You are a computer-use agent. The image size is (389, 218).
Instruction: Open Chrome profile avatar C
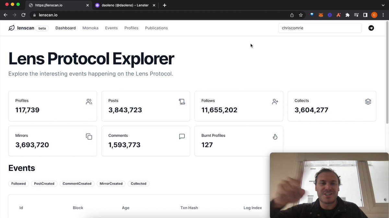(x=374, y=15)
